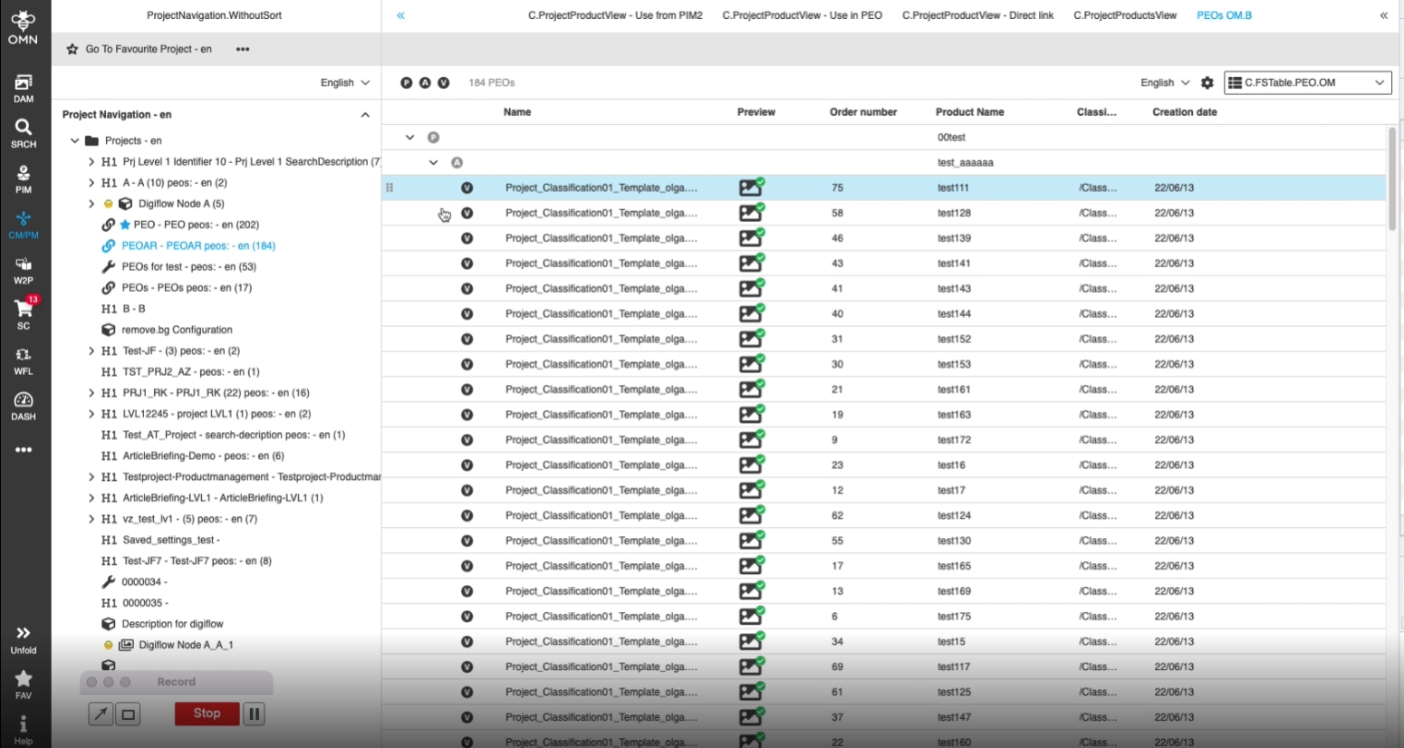Open the WFL workflow module
This screenshot has height=748, width=1404.
[24, 360]
